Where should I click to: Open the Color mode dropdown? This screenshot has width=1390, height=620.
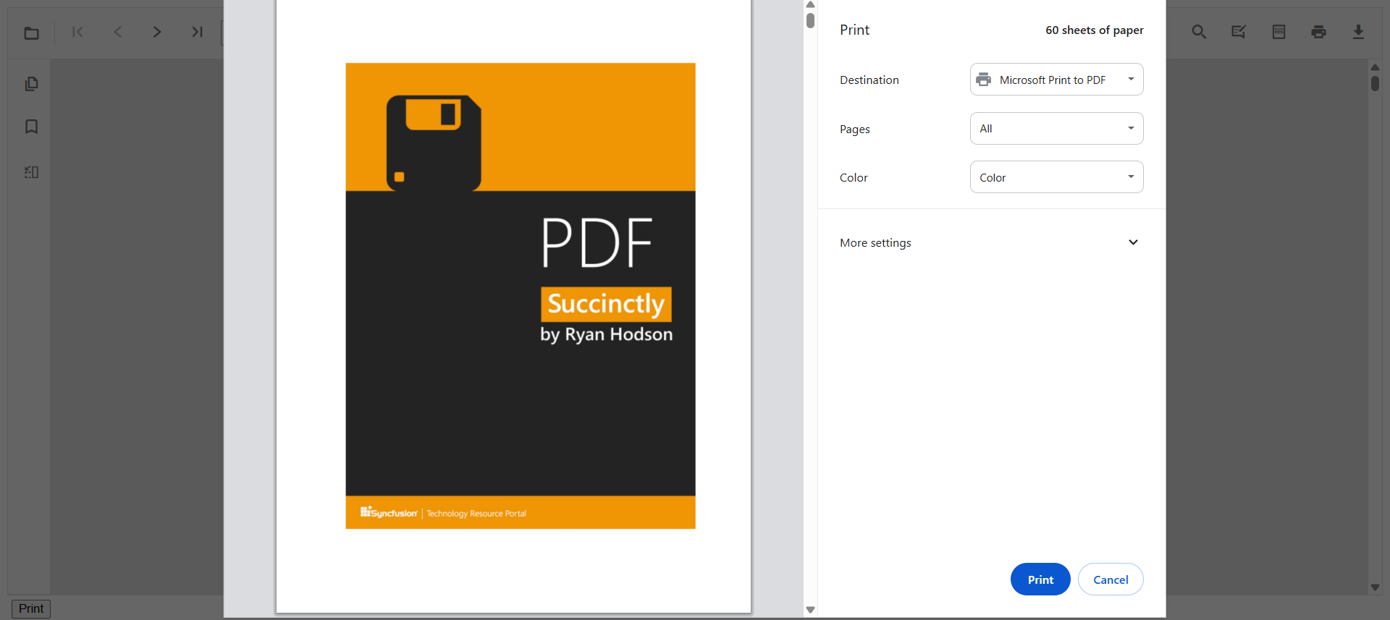point(1056,177)
